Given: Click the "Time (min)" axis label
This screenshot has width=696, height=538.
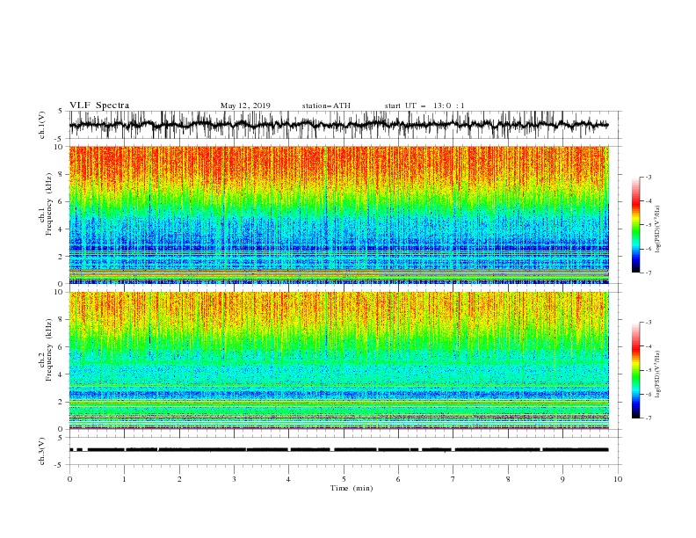Looking at the screenshot, I should pyautogui.click(x=352, y=488).
